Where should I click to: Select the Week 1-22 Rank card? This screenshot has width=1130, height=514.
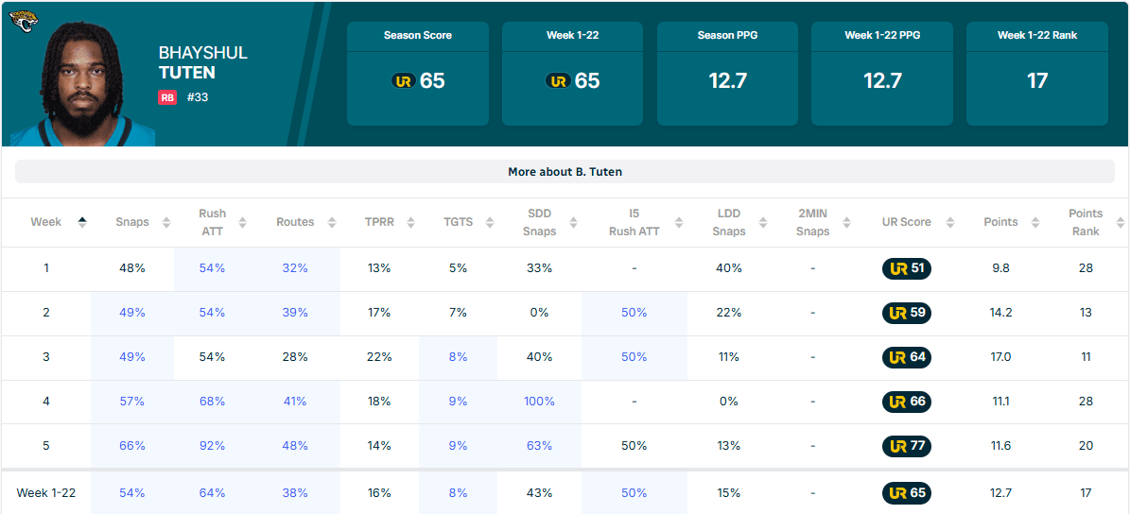pos(1037,74)
